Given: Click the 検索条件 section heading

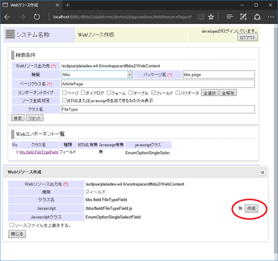Looking at the screenshot, I should point(26,55).
